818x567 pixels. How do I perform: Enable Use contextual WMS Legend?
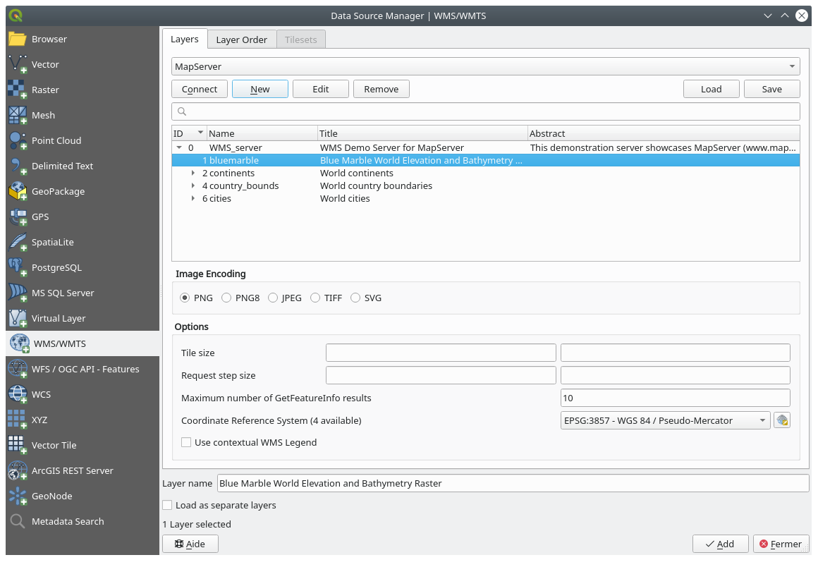point(186,442)
